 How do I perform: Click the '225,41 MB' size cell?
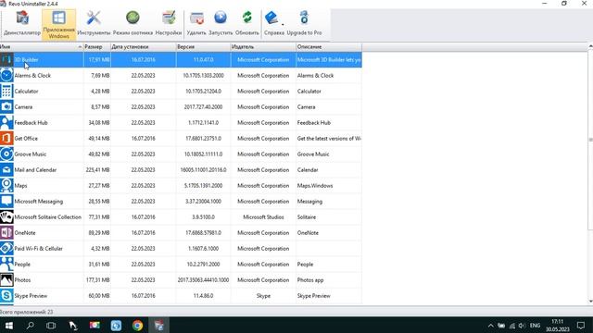pyautogui.click(x=97, y=170)
